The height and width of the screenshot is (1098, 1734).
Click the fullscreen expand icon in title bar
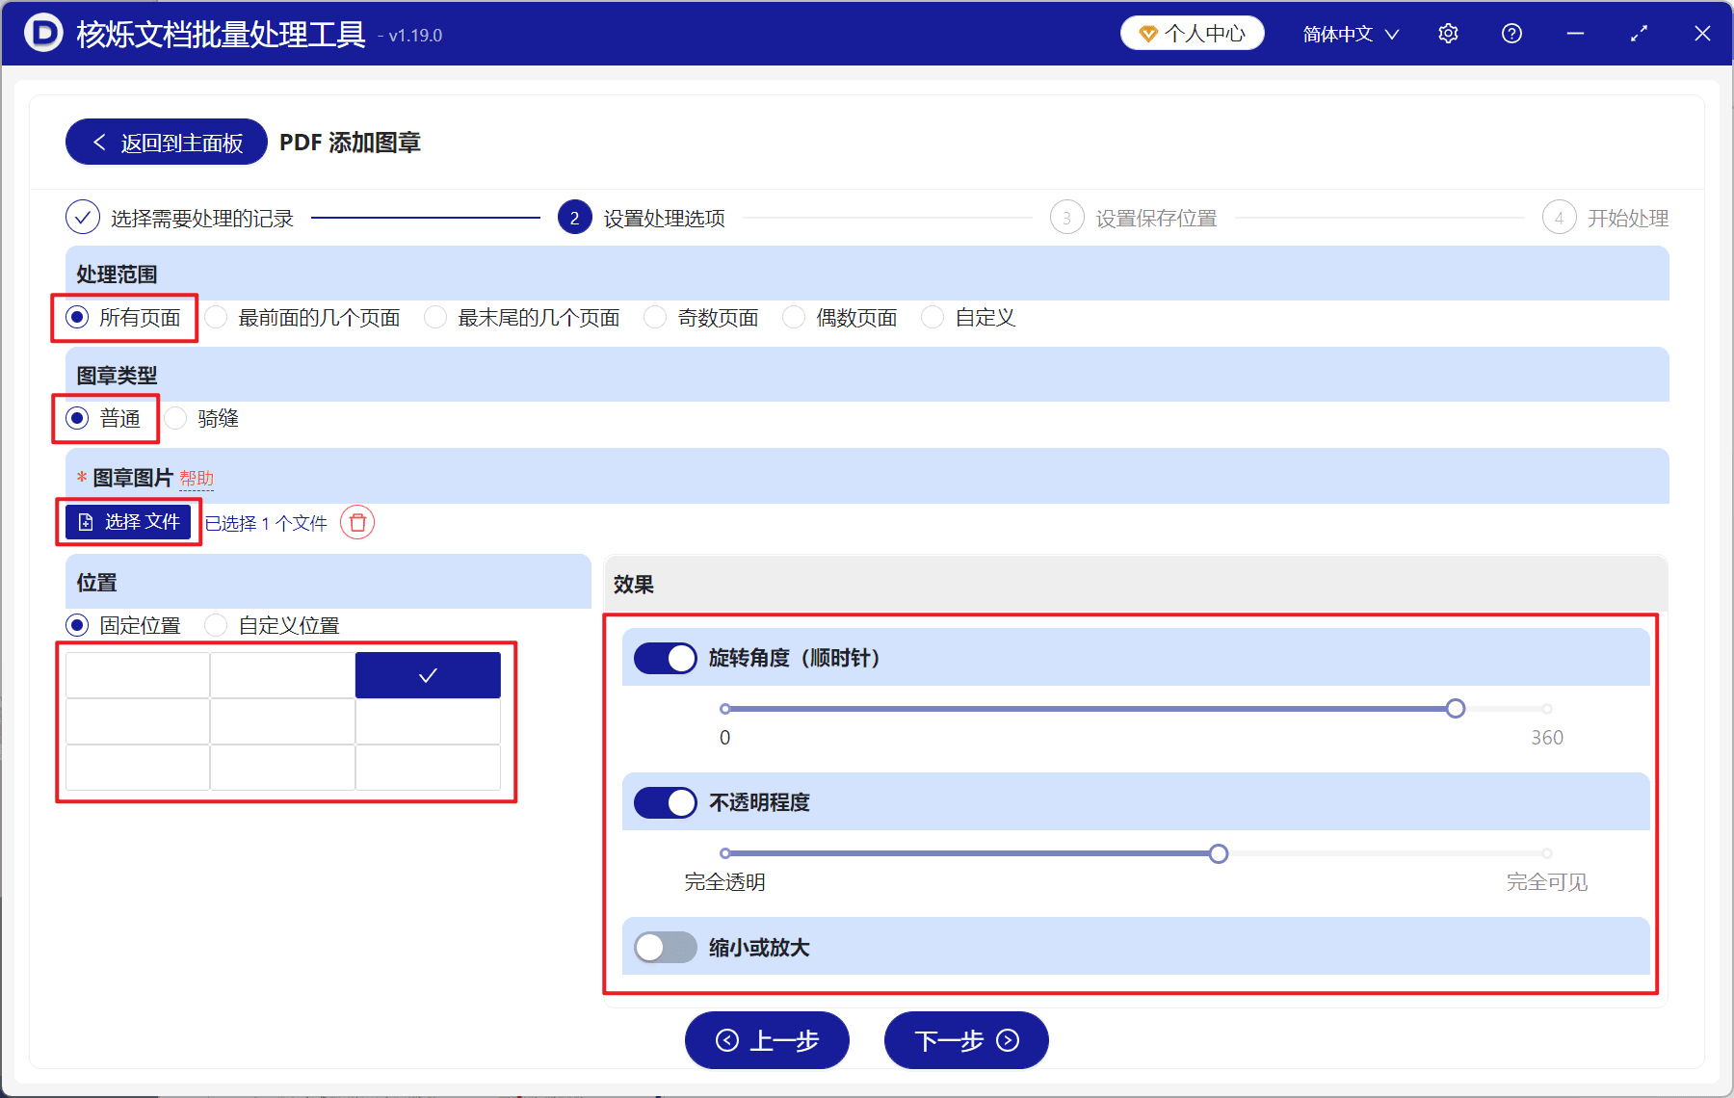(1639, 33)
